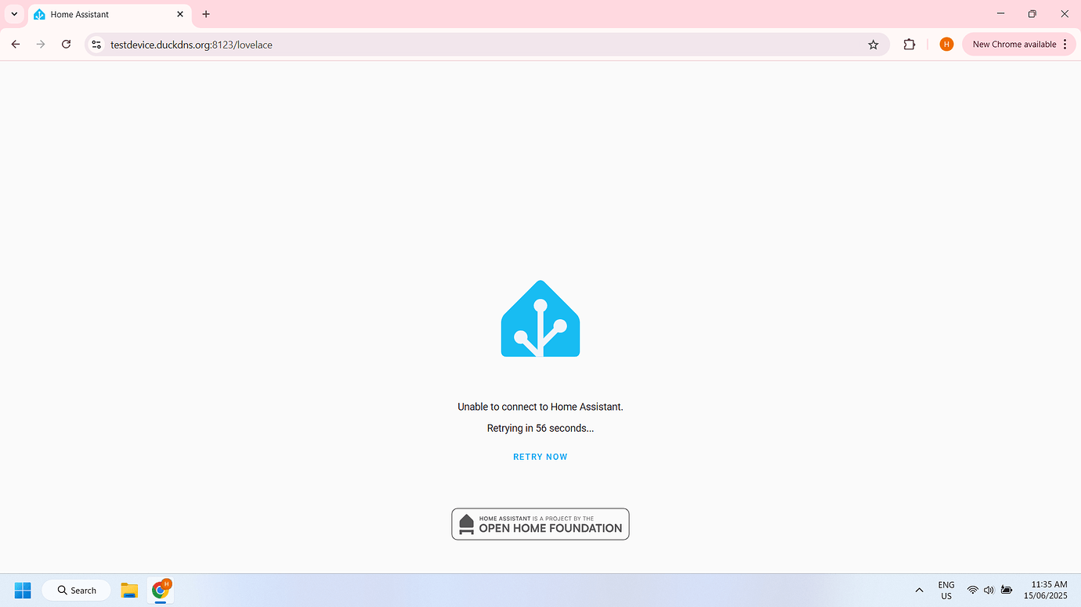This screenshot has height=607, width=1081.
Task: Open Chrome from the taskbar
Action: [159, 590]
